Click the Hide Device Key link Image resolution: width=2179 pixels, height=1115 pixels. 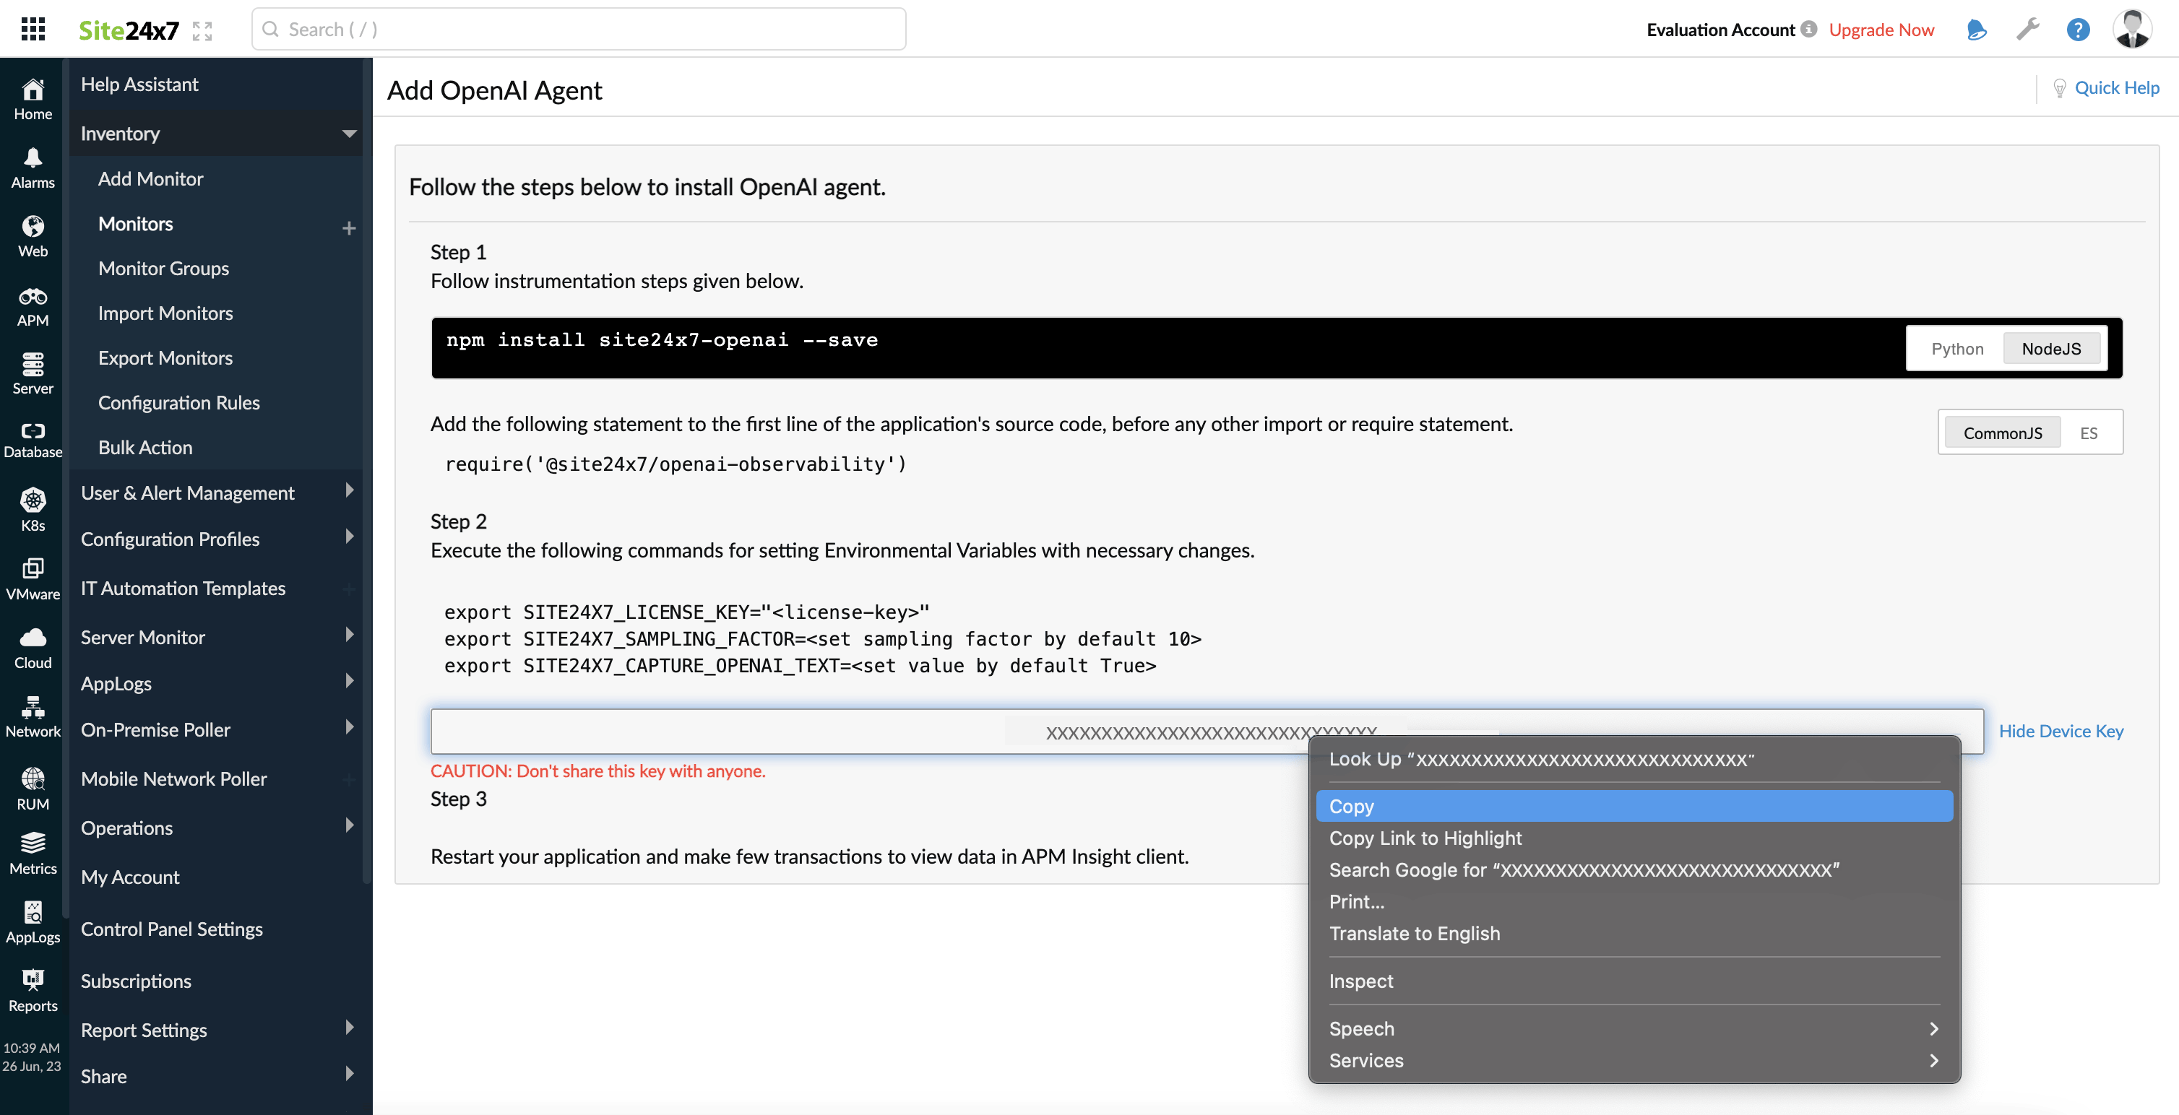click(x=2060, y=730)
